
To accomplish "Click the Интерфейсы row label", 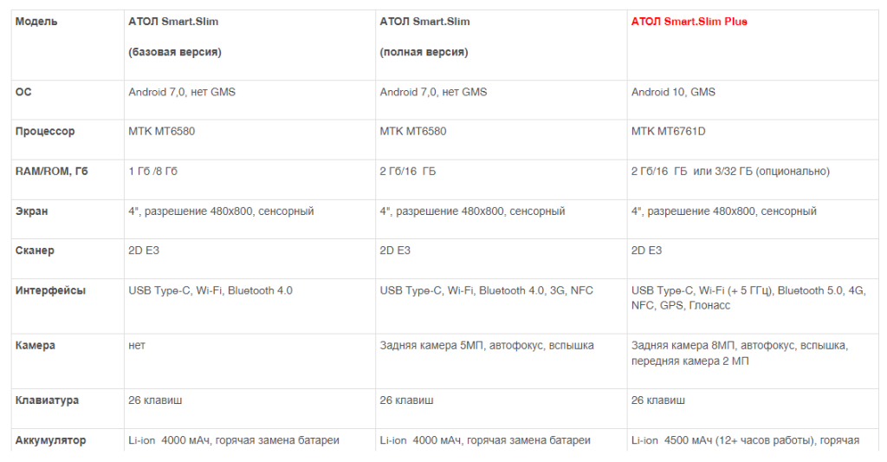I will [50, 290].
